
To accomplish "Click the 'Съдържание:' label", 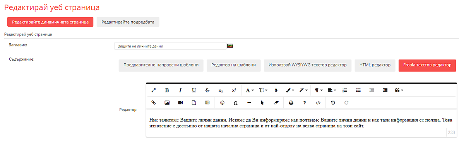I will 22,60.
